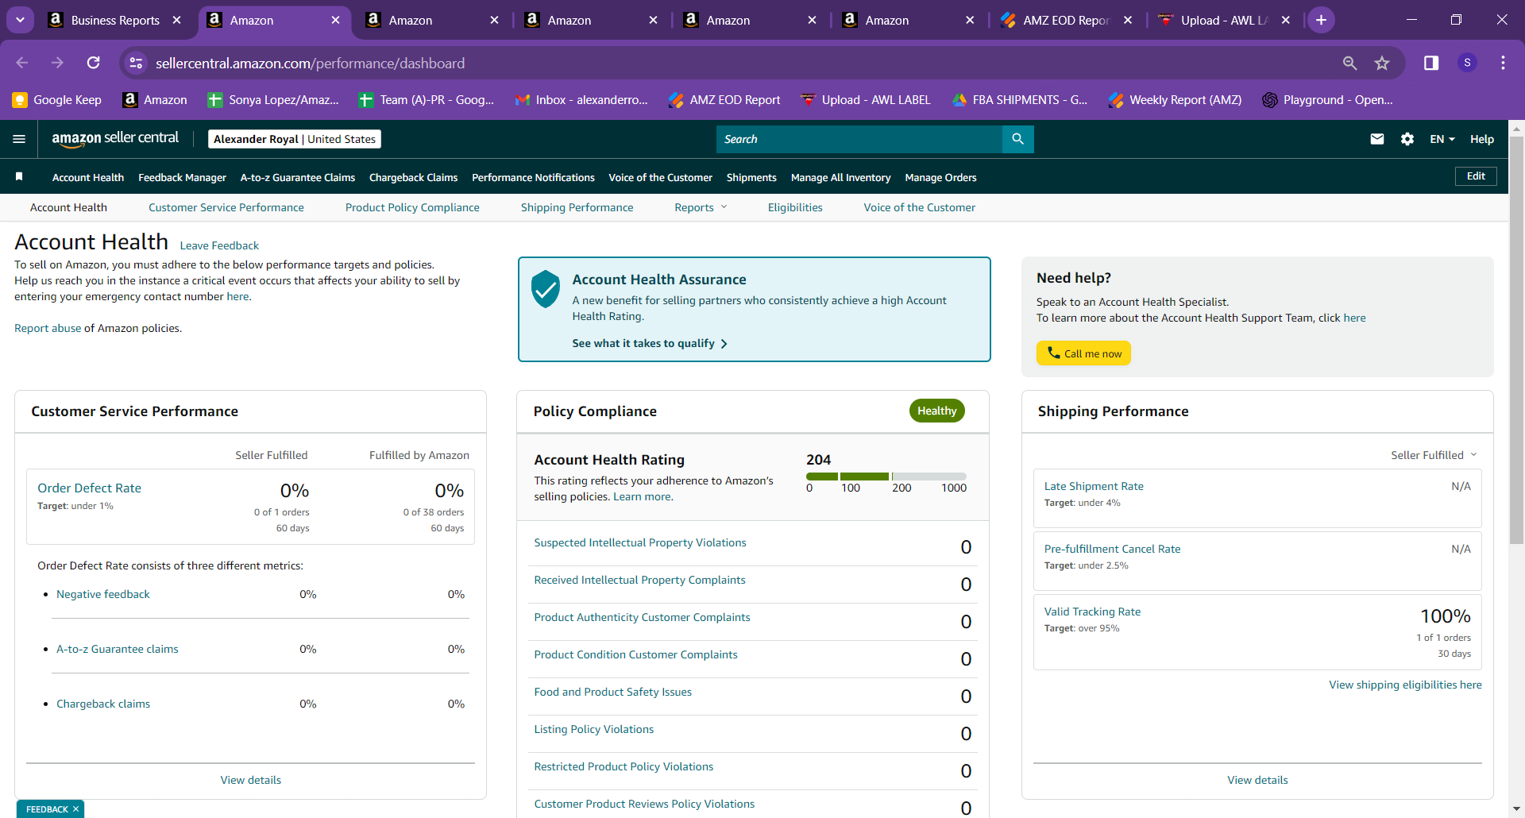Open Manage Orders in the top navigation

click(940, 177)
